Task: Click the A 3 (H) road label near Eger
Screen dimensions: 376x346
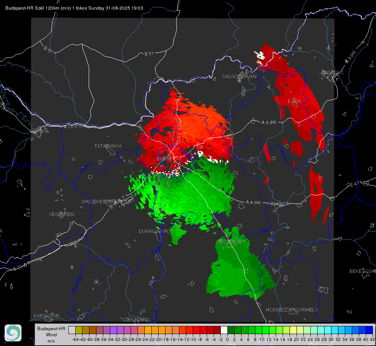Action: [x=268, y=123]
